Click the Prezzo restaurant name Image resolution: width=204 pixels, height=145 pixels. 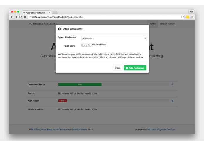pyautogui.click(x=31, y=93)
